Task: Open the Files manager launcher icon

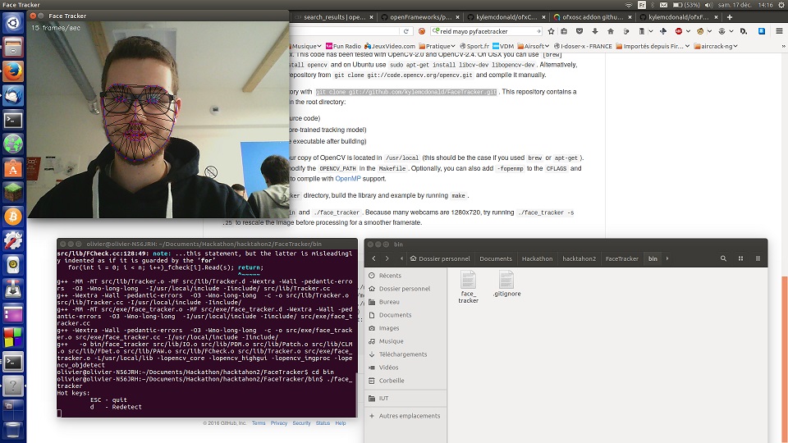Action: pos(13,48)
